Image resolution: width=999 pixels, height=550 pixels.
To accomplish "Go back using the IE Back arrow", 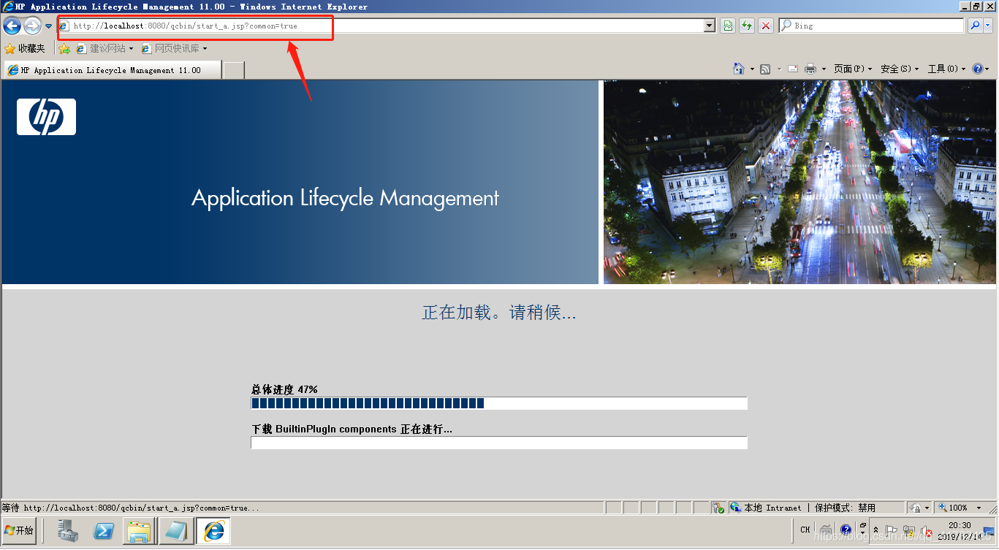I will [x=12, y=26].
